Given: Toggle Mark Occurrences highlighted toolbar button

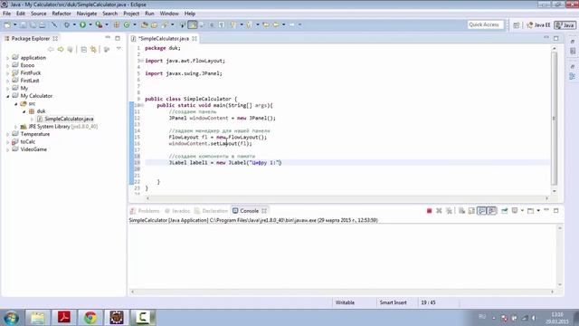Looking at the screenshot, I should pos(193,24).
